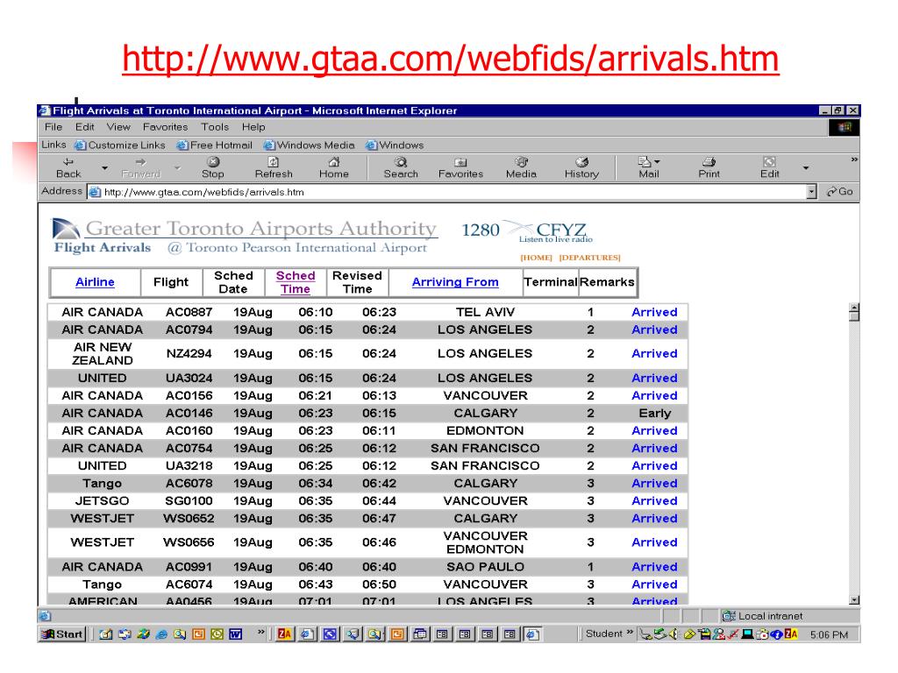Screen dimensions: 898x673
Task: Print the page with Print icon
Action: click(709, 167)
